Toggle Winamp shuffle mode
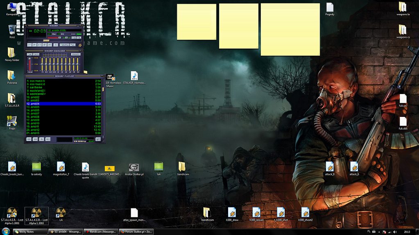The width and height of the screenshot is (419, 235). pyautogui.click(x=64, y=45)
